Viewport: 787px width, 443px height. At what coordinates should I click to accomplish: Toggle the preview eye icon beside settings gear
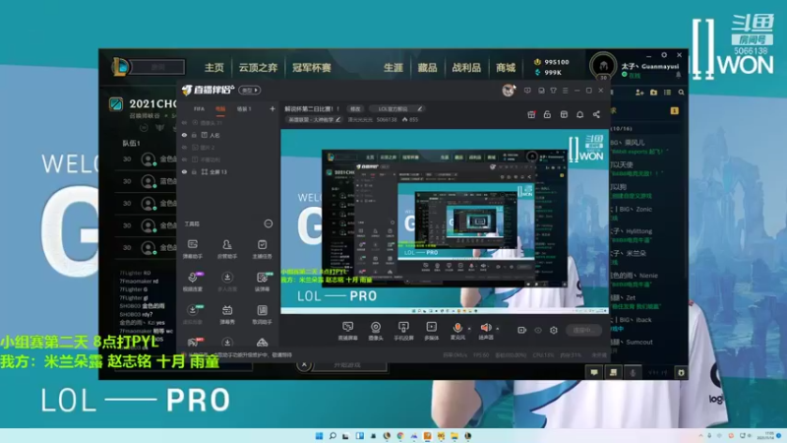click(x=538, y=330)
